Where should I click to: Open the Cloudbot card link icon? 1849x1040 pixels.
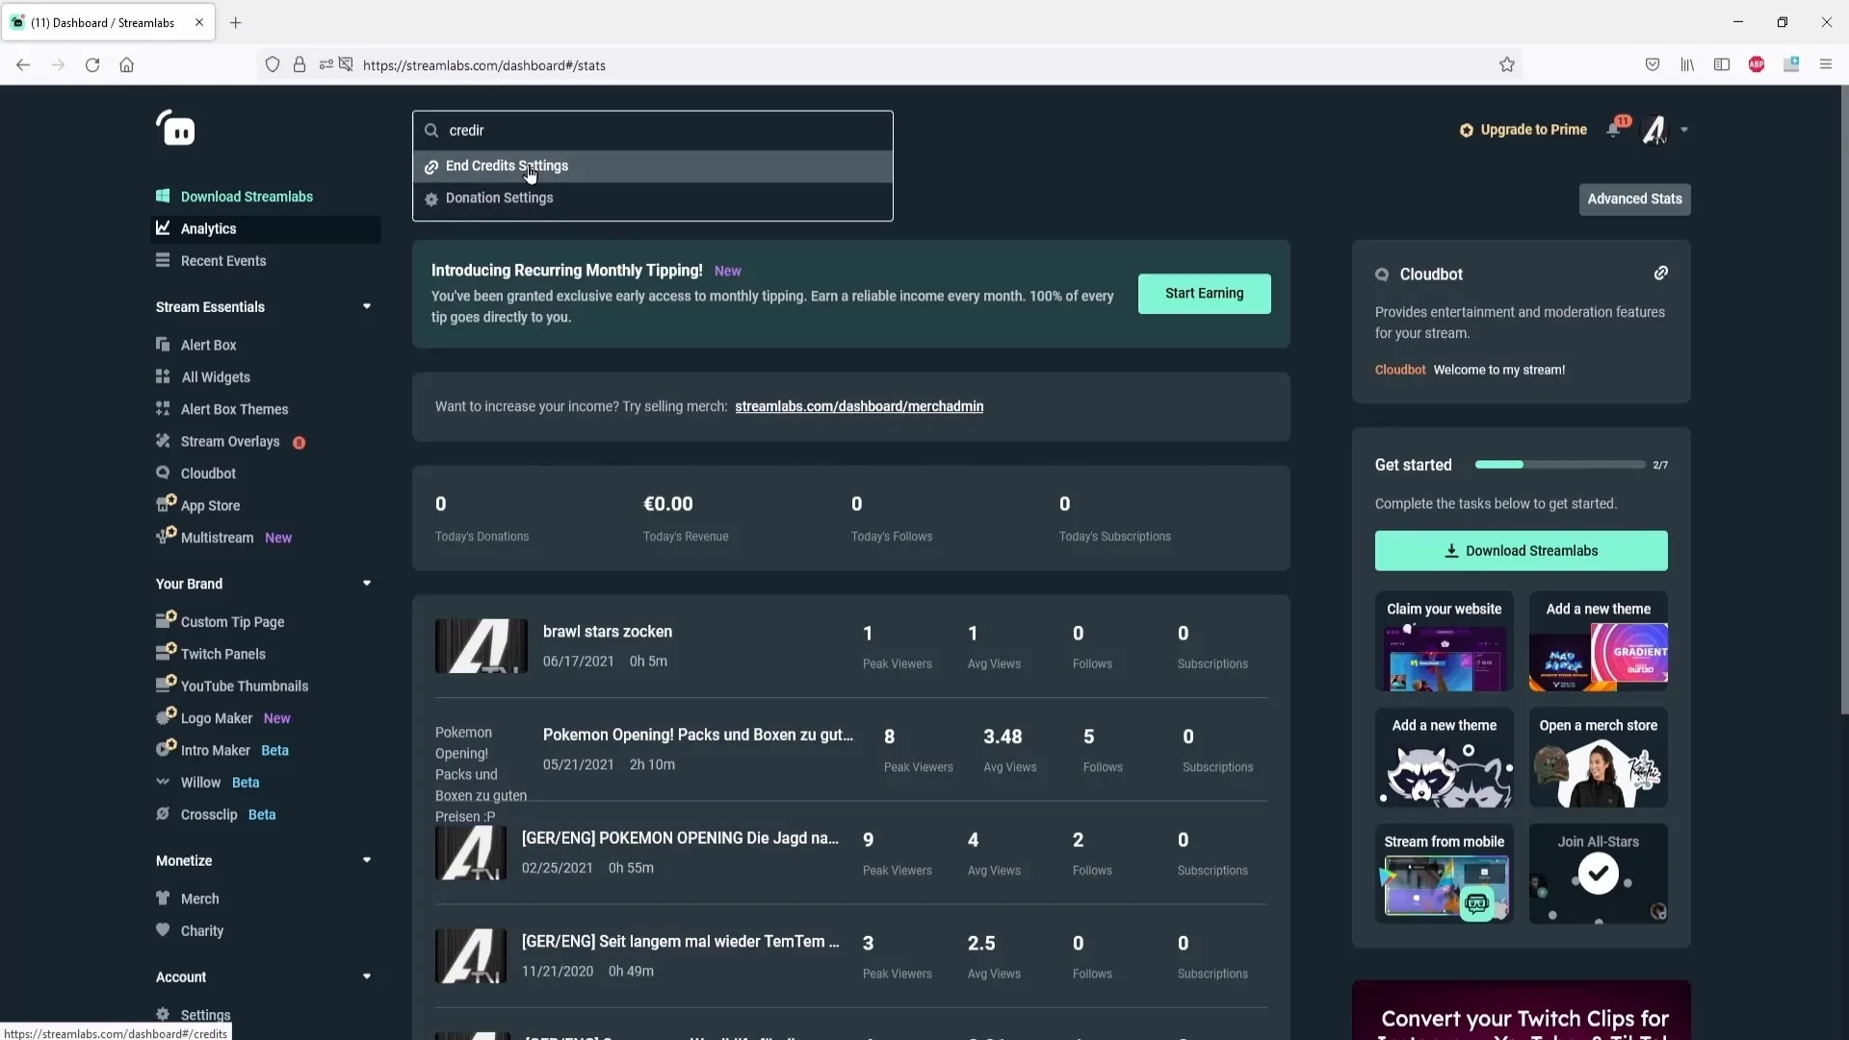1661,273
